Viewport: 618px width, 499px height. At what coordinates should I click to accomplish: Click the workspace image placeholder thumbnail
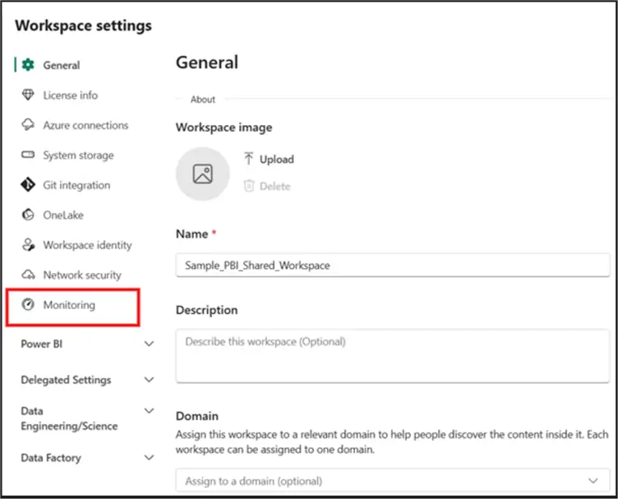click(202, 174)
